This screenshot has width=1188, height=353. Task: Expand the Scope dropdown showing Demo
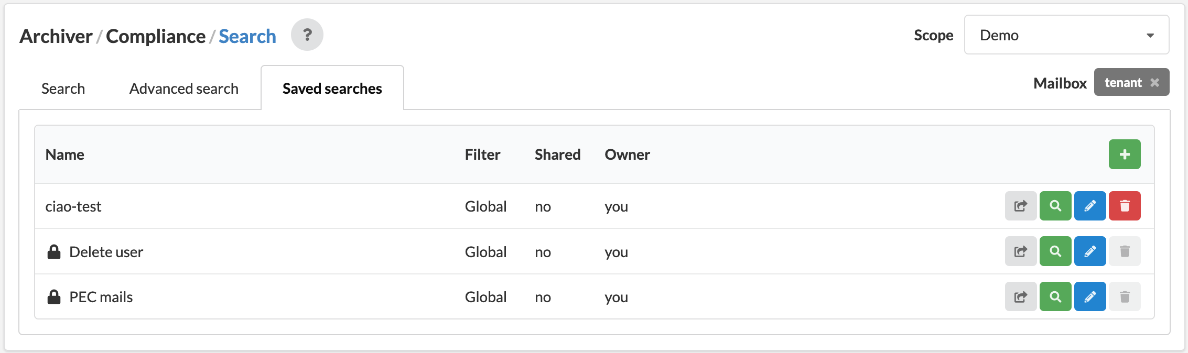1067,35
